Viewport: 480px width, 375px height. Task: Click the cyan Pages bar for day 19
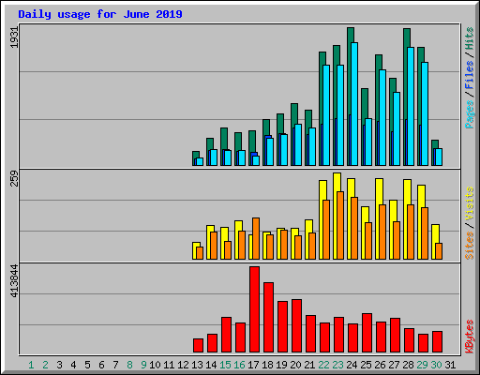pos(284,150)
